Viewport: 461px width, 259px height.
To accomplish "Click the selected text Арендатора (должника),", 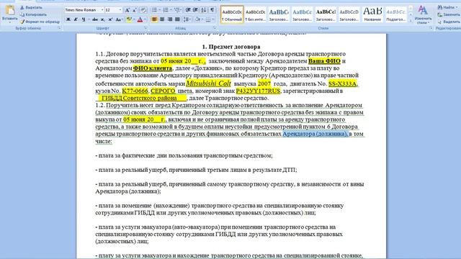I will (315, 134).
